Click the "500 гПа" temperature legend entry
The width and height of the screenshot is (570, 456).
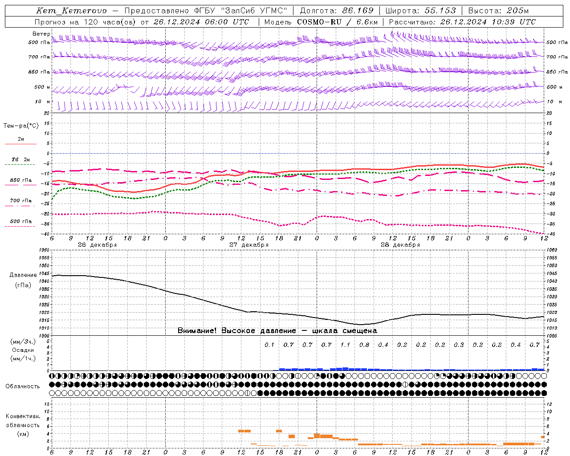click(20, 221)
